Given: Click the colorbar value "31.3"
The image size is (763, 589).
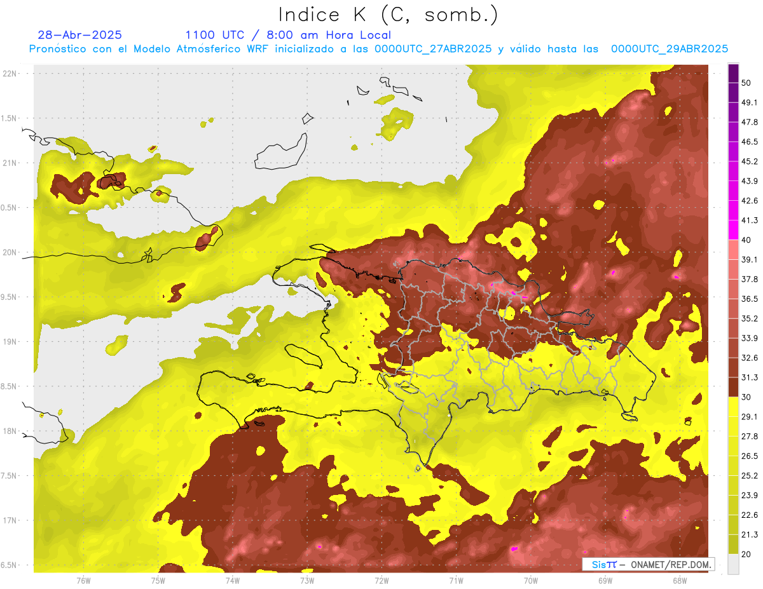Looking at the screenshot, I should click(750, 377).
